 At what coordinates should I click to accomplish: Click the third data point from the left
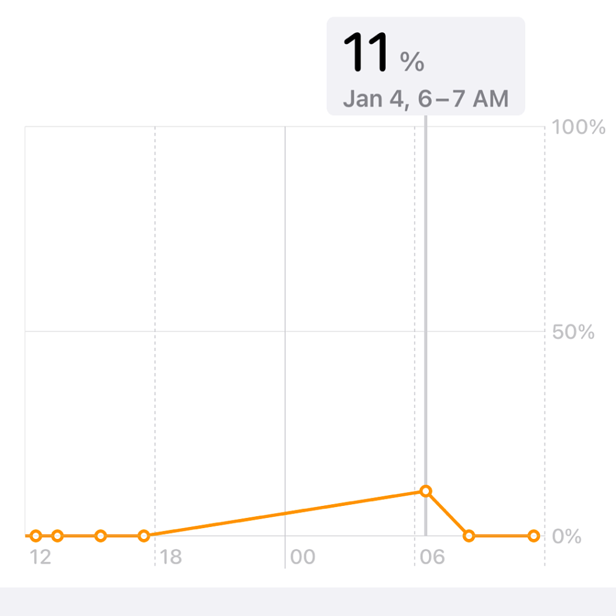pyautogui.click(x=101, y=535)
